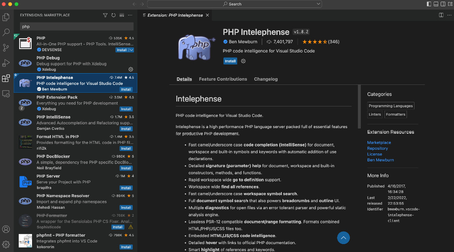Select PHP DocBlocker extension row
454x252 pixels.
point(75,162)
